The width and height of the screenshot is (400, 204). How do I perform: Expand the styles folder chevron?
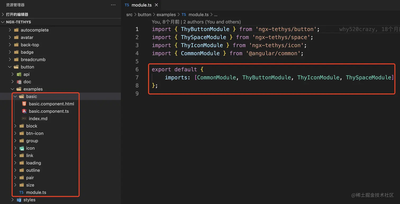point(12,200)
